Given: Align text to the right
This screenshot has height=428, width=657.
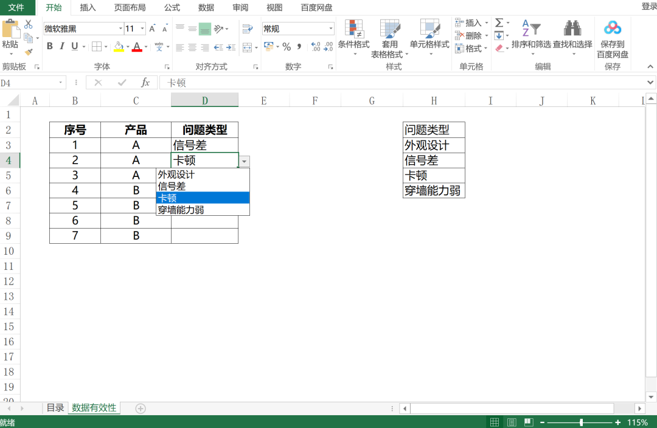Looking at the screenshot, I should [205, 47].
